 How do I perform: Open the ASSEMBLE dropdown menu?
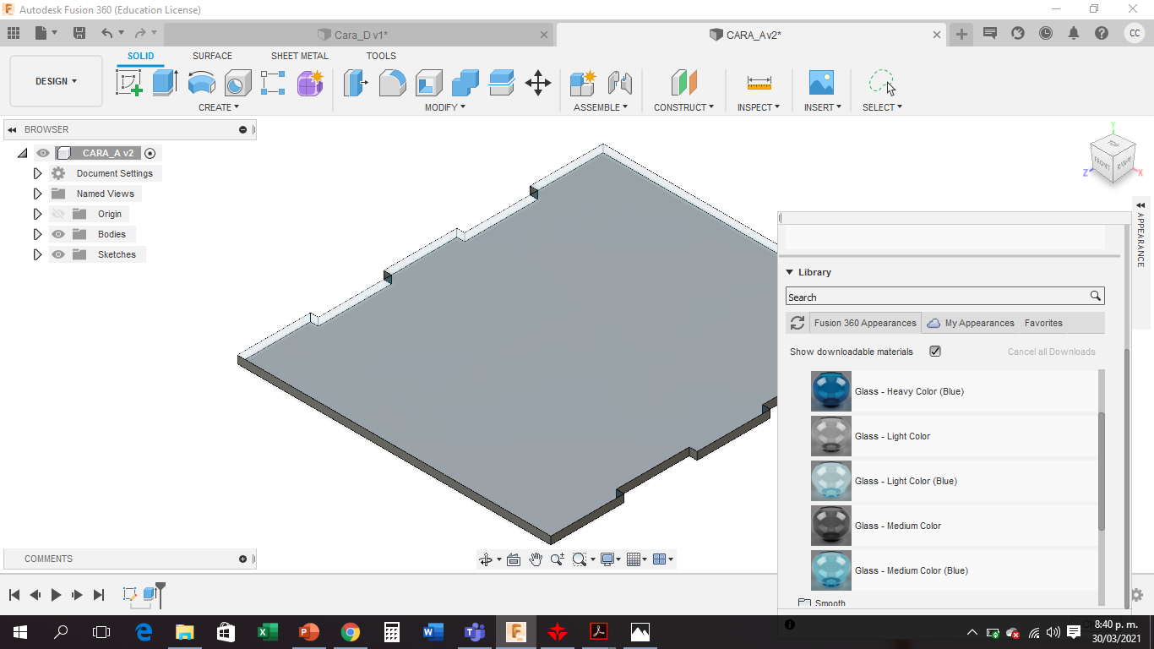click(x=601, y=107)
